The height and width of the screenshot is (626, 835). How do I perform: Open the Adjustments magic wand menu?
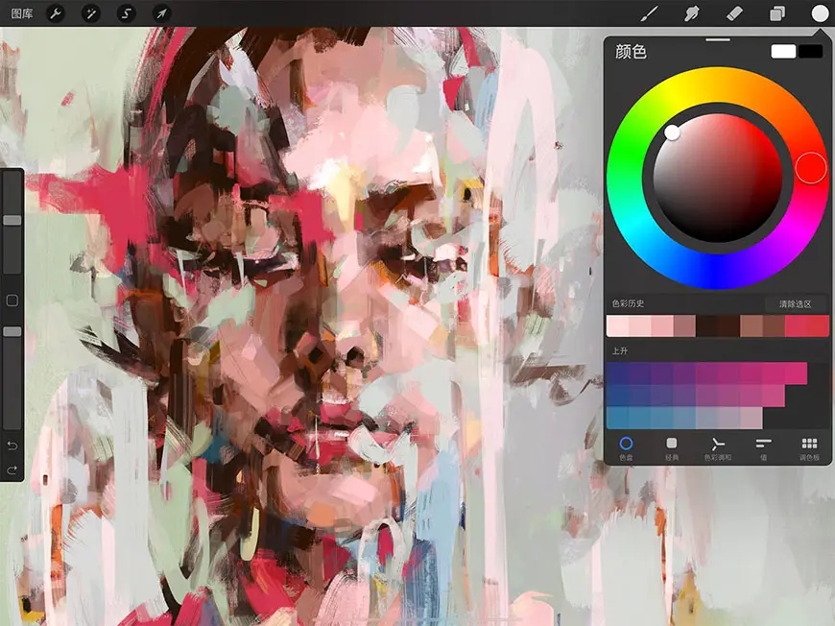[91, 13]
